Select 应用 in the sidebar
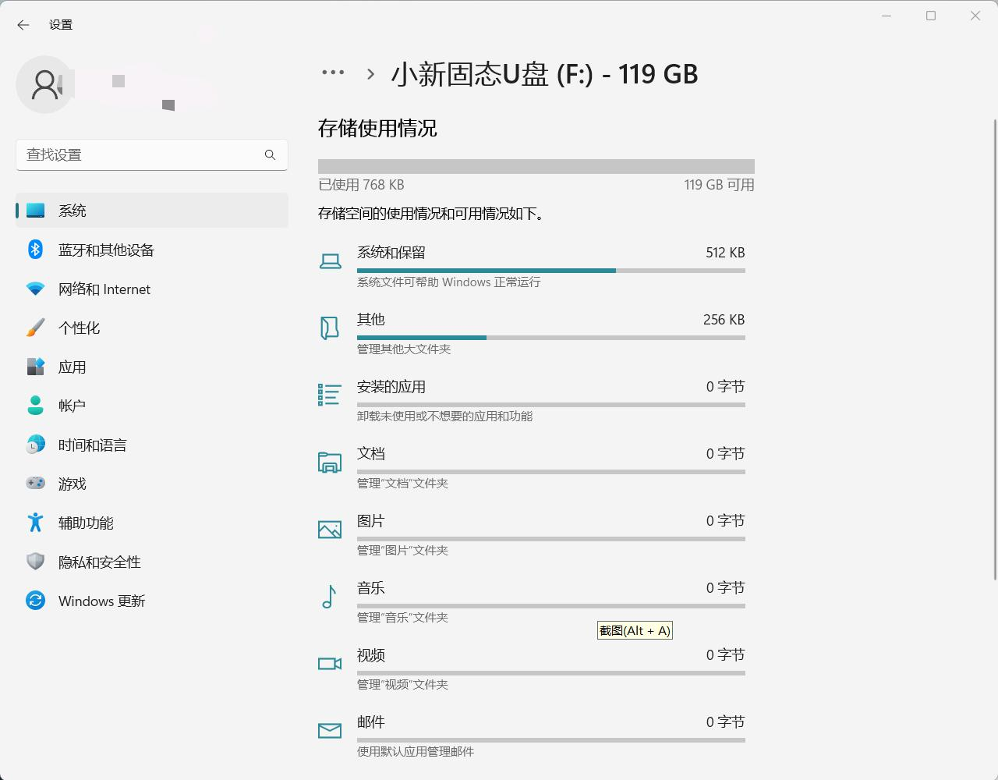 coord(152,367)
